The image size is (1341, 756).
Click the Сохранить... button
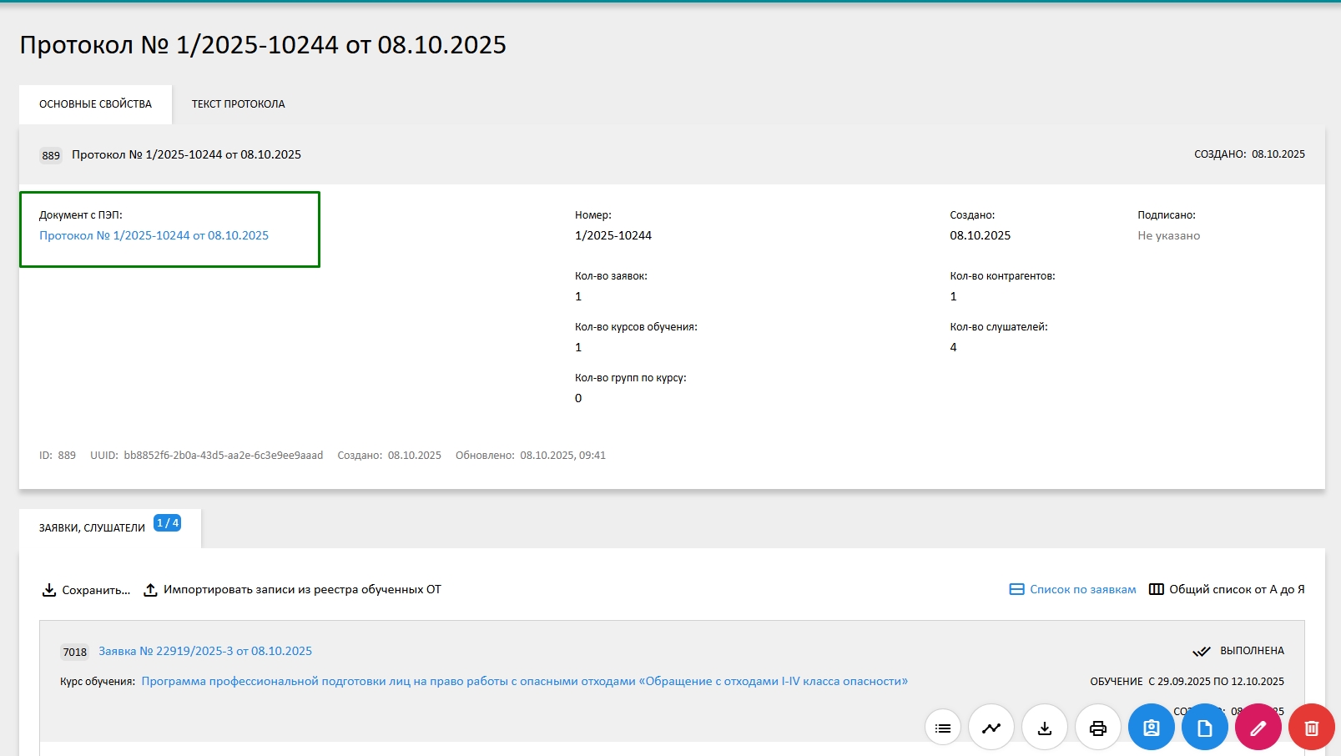tap(87, 590)
